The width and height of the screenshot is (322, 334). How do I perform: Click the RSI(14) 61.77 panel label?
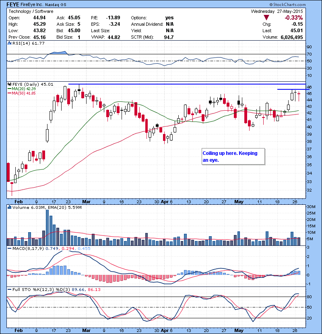point(28,43)
